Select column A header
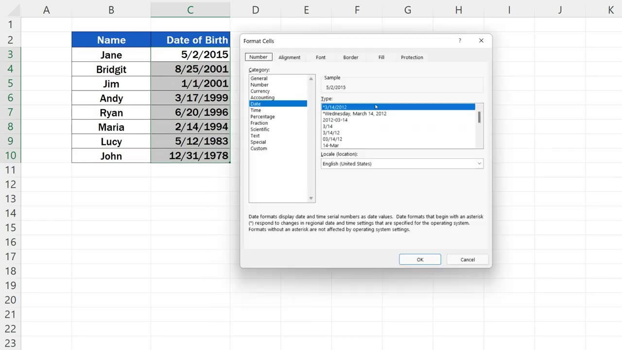Screen dimensions: 622x350 47,10
